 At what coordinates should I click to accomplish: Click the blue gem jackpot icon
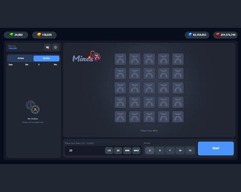(190, 35)
